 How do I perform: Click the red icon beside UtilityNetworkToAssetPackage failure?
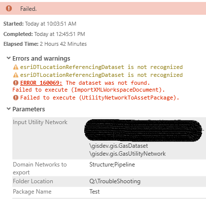[16, 98]
